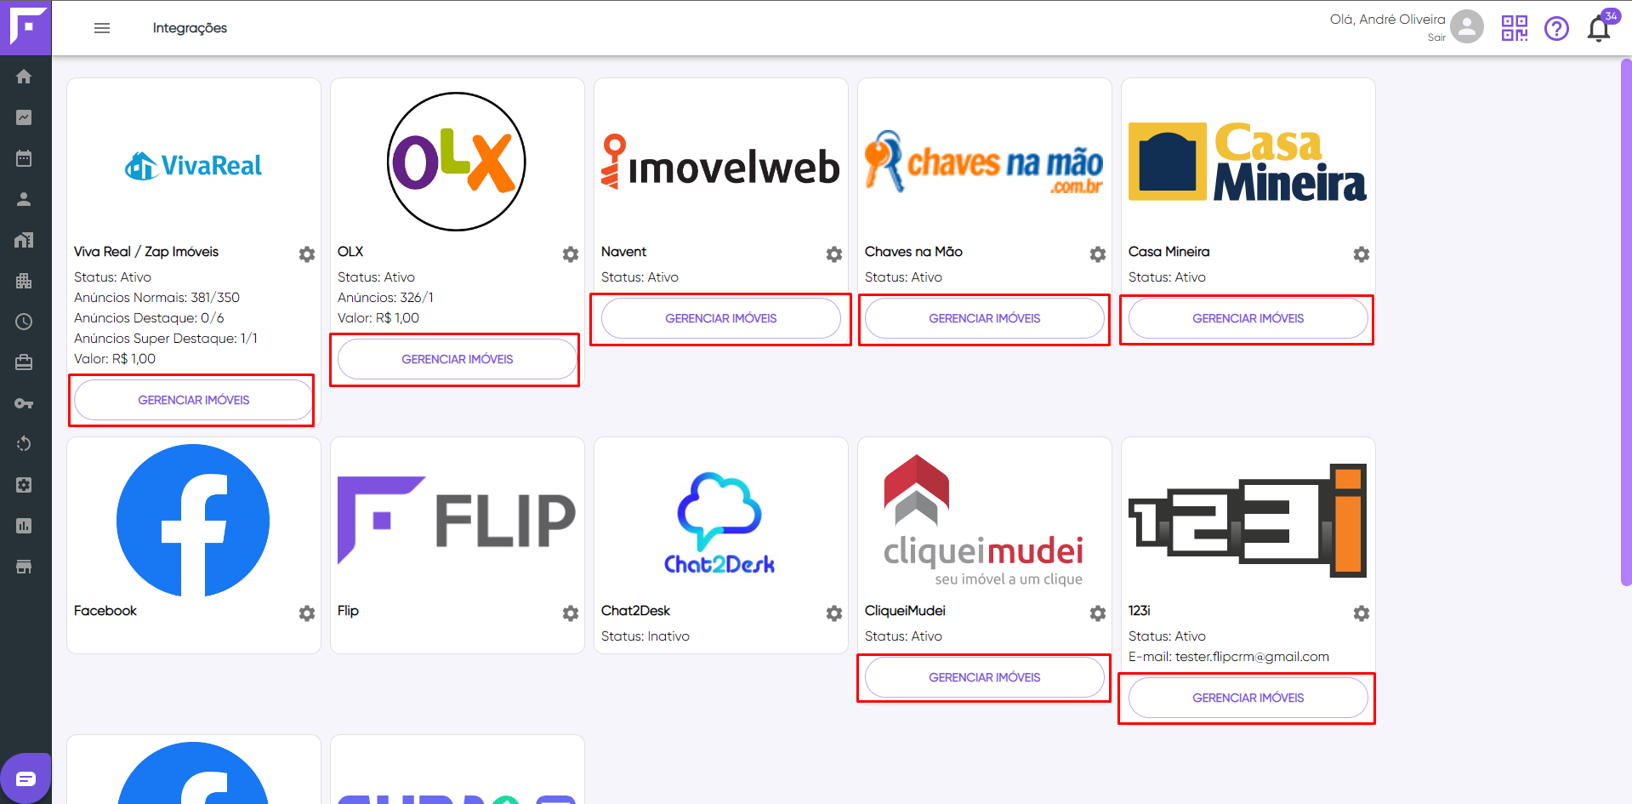Click 'Anúncios Super Destaque: 1/1' text

[x=166, y=339]
